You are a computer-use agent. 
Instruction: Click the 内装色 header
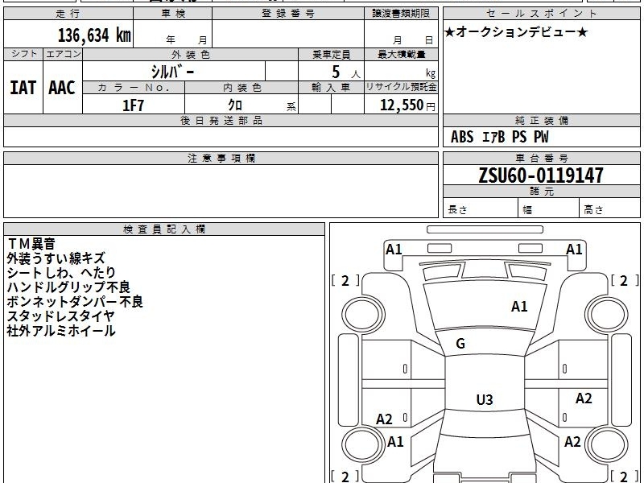(242, 88)
